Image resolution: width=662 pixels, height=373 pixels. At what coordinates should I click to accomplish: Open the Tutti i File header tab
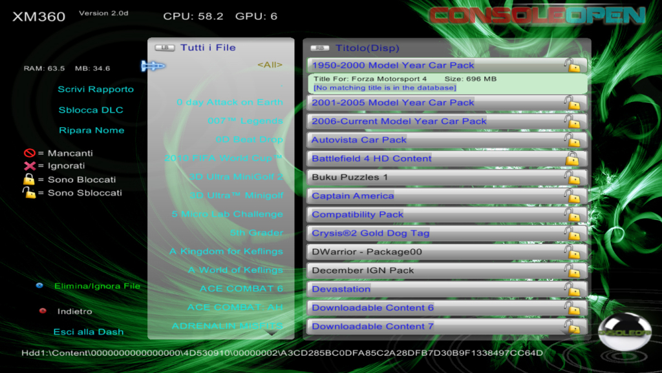pos(208,48)
